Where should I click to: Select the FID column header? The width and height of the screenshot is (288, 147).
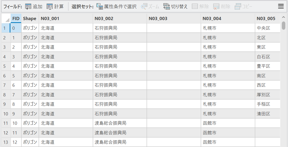[x=16, y=18]
